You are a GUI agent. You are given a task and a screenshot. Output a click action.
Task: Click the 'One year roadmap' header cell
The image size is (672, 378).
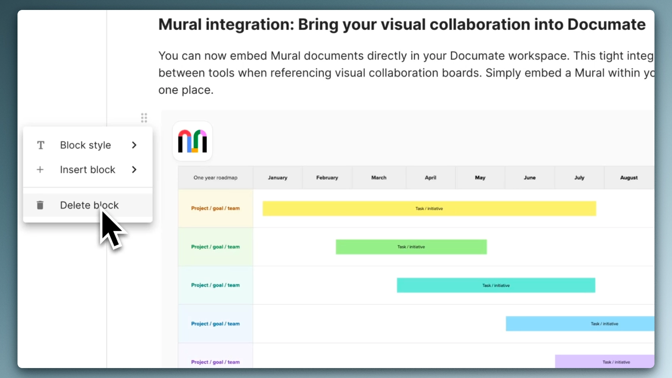[x=215, y=177]
